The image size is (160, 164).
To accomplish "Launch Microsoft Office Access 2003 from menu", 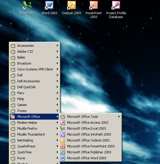I will [91, 123].
